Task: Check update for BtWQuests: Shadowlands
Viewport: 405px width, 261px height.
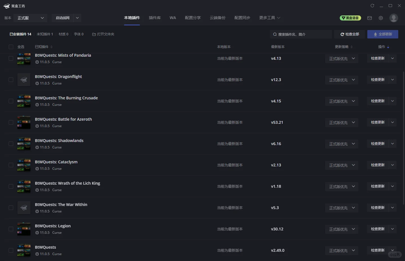Action: click(378, 144)
